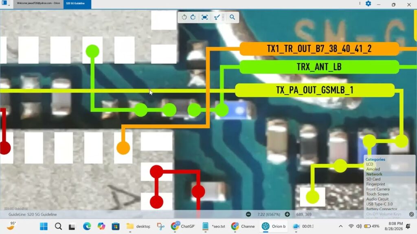The height and width of the screenshot is (234, 417).
Task: Expand the chevron under the sidebar icon
Action: coord(9,5)
